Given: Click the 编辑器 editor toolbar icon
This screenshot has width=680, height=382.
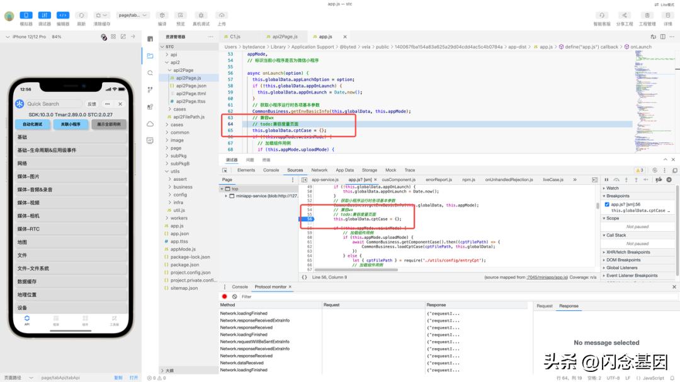Looking at the screenshot, I should 62,15.
